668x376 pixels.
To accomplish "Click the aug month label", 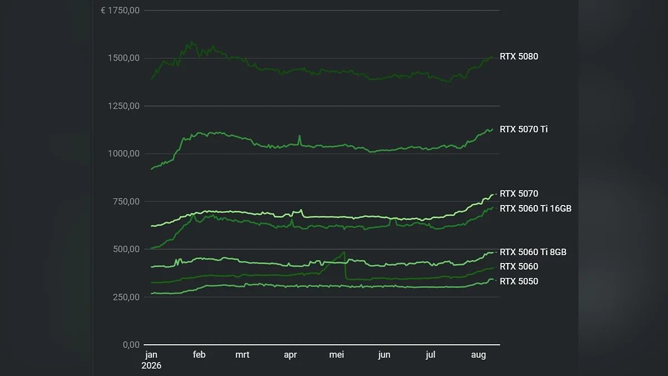I will pyautogui.click(x=478, y=355).
